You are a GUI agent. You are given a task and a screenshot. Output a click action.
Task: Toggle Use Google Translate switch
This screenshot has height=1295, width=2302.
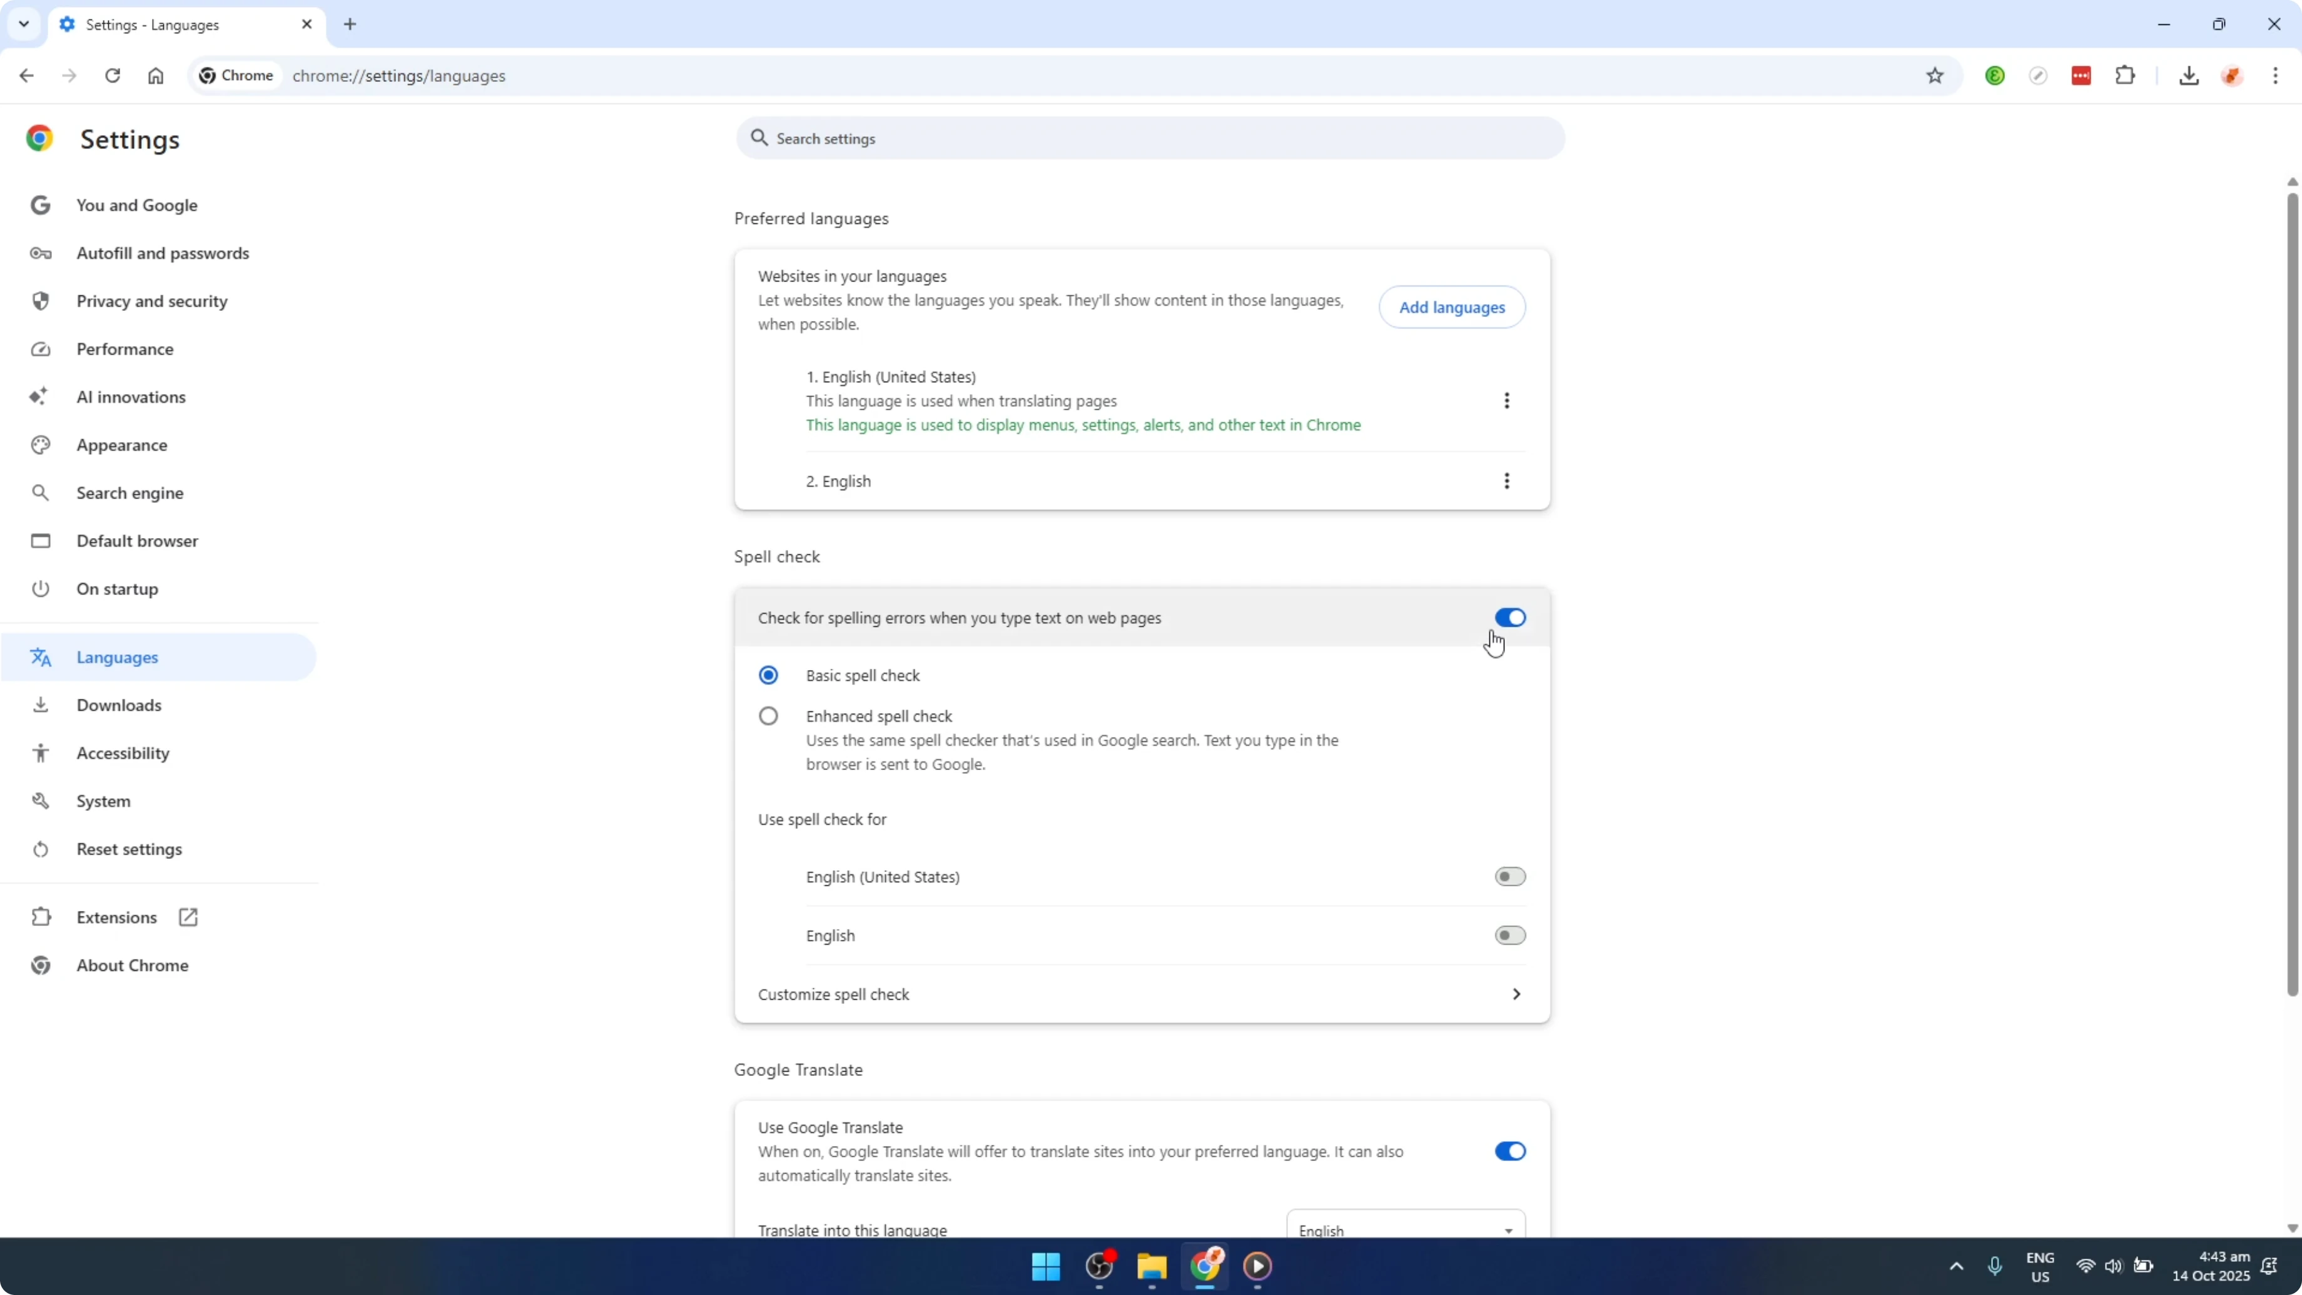(x=1510, y=1151)
